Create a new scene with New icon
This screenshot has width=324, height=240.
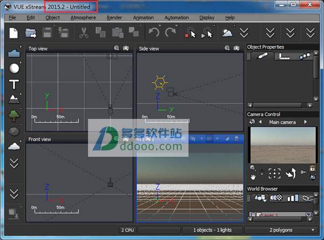pos(13,33)
